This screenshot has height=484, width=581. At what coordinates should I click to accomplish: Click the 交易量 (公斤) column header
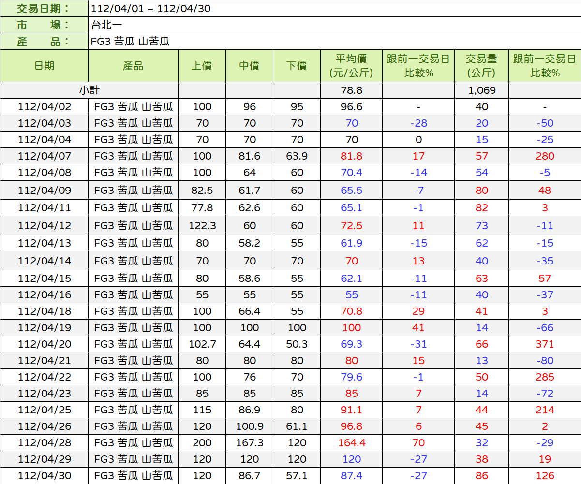pos(482,66)
